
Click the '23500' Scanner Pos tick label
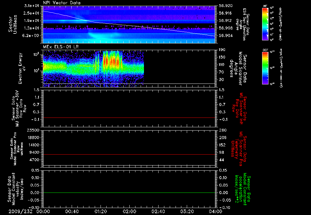tap(33, 130)
